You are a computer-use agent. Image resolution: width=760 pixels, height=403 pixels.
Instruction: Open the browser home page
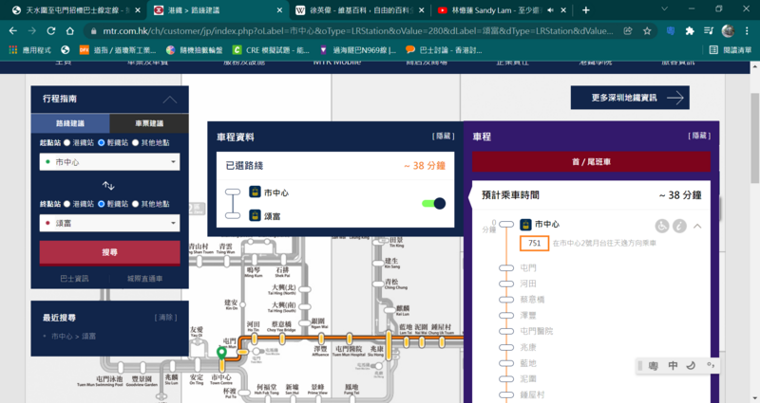tap(69, 31)
